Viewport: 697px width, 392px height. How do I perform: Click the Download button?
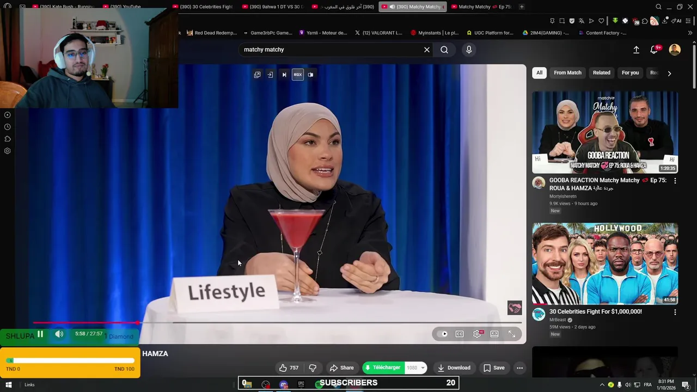pos(454,368)
